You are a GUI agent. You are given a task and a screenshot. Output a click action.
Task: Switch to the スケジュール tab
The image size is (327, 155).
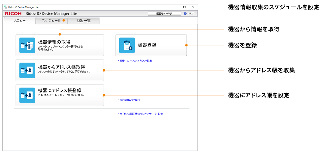pos(52,21)
